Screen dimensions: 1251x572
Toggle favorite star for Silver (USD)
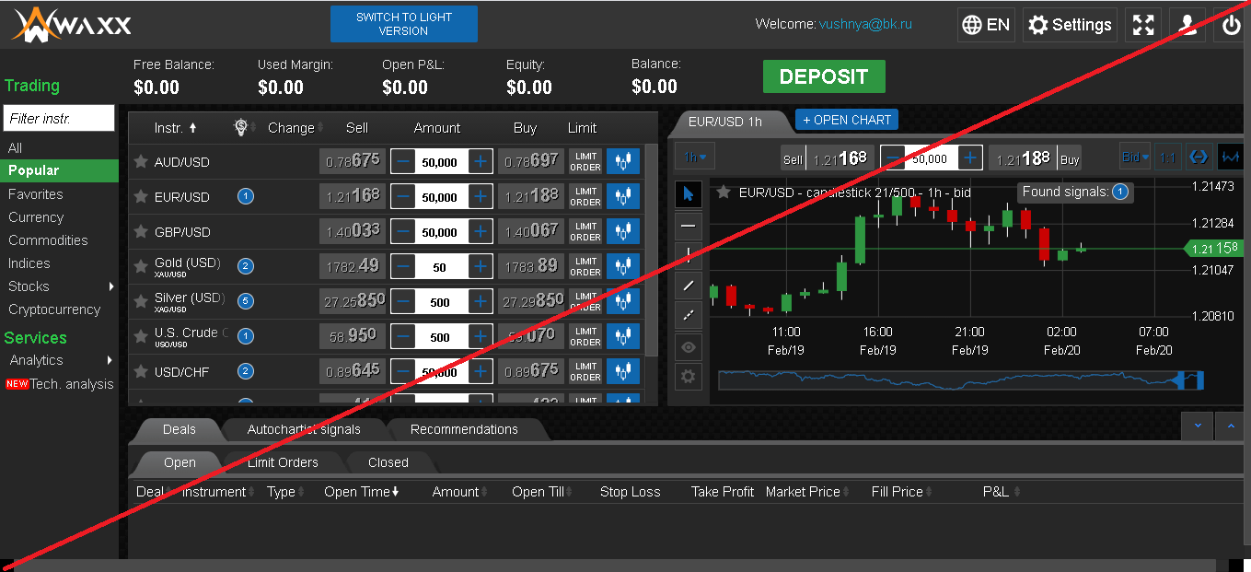(x=141, y=301)
